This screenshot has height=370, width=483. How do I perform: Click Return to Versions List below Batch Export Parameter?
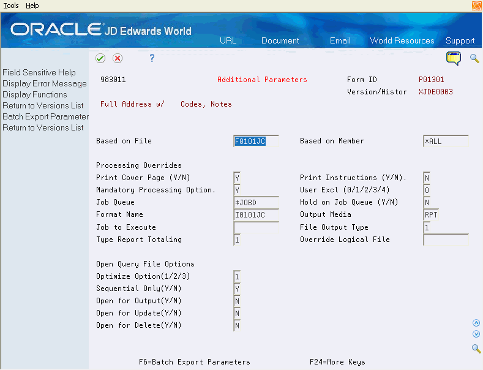click(x=43, y=127)
